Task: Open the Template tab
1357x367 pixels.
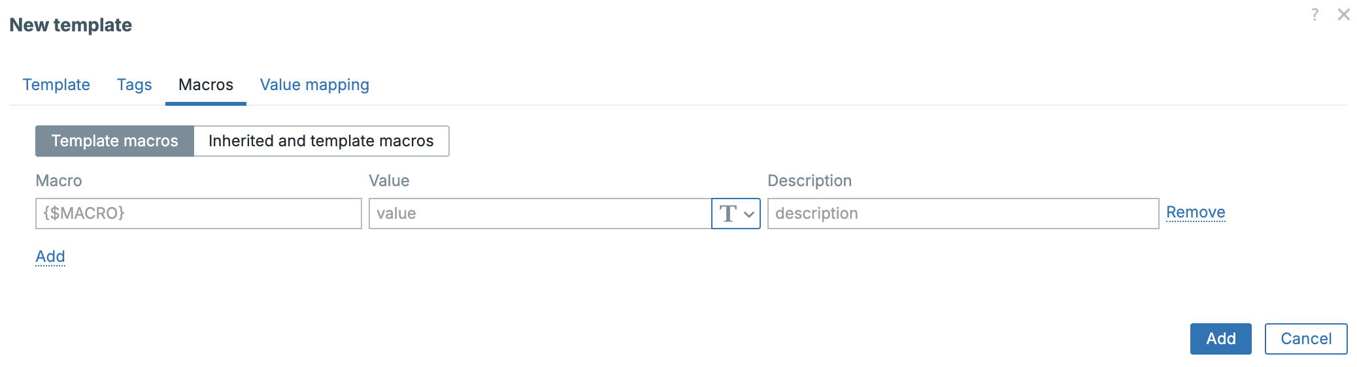Action: click(56, 85)
